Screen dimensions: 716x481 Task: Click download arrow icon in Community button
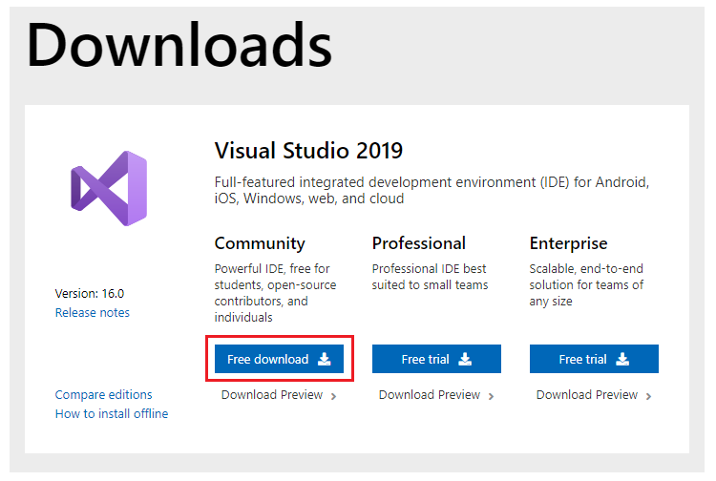[325, 359]
